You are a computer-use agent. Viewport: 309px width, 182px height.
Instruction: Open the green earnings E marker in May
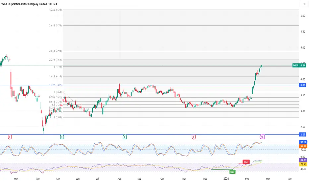point(62,137)
